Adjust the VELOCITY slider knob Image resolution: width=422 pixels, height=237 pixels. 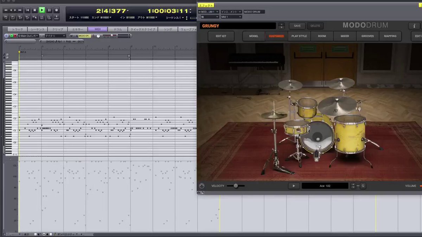[236, 186]
